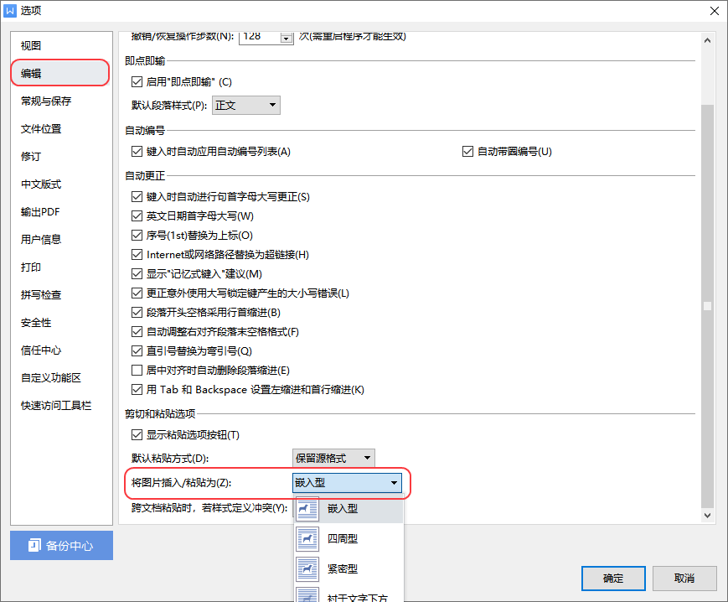The width and height of the screenshot is (728, 602).
Task: Click the undo steps field showing 128
Action: [x=260, y=37]
